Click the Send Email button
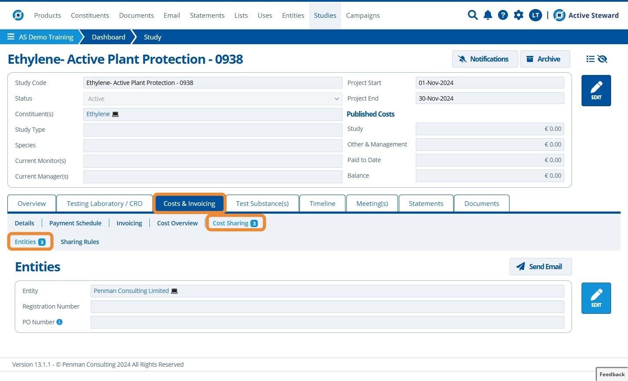This screenshot has width=628, height=381. (540, 267)
